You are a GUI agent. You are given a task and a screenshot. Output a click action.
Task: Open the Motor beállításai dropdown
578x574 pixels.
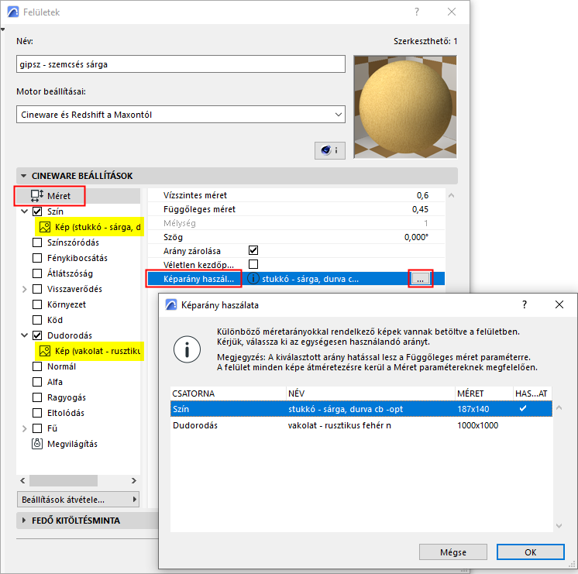coord(181,115)
